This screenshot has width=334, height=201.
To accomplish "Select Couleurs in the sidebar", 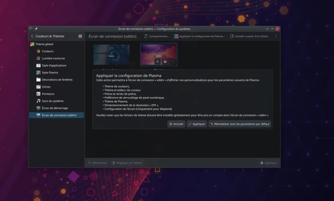I will click(56, 51).
